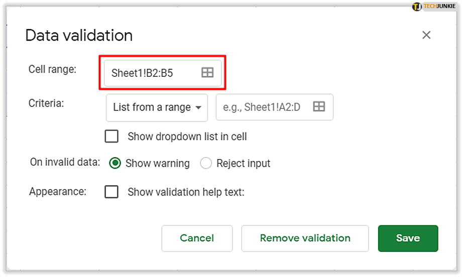463x277 pixels.
Task: Focus the criteria range placeholder input
Action: point(262,107)
